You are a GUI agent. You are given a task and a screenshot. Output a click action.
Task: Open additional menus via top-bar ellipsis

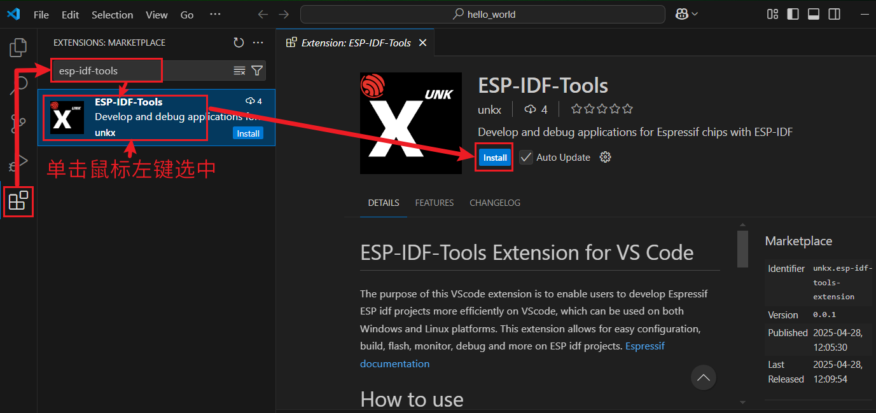click(x=215, y=14)
